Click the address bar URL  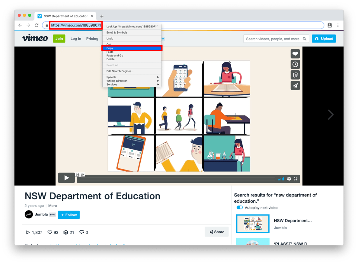click(x=76, y=25)
